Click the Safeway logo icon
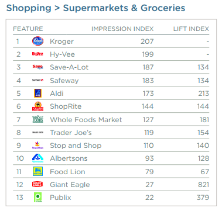The width and height of the screenshot is (222, 211). tap(37, 80)
